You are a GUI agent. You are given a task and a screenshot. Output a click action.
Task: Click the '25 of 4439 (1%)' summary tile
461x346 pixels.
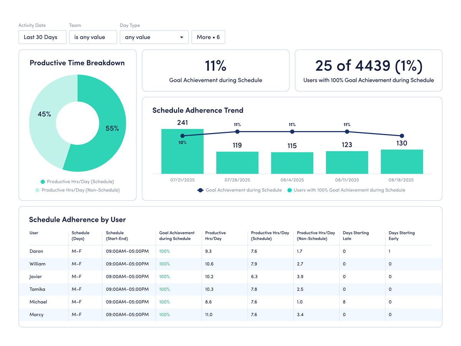pyautogui.click(x=368, y=70)
